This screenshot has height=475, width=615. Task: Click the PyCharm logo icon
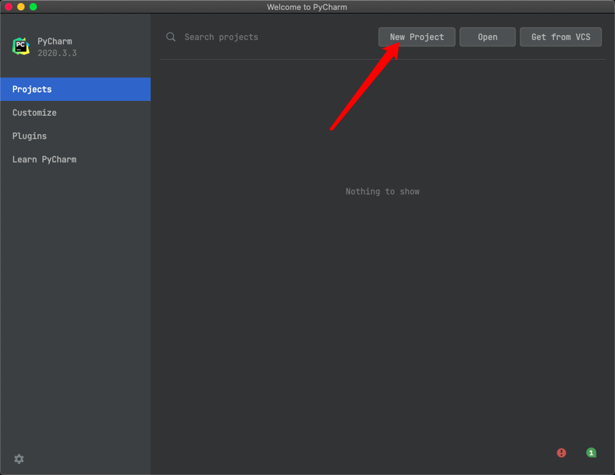click(x=21, y=46)
